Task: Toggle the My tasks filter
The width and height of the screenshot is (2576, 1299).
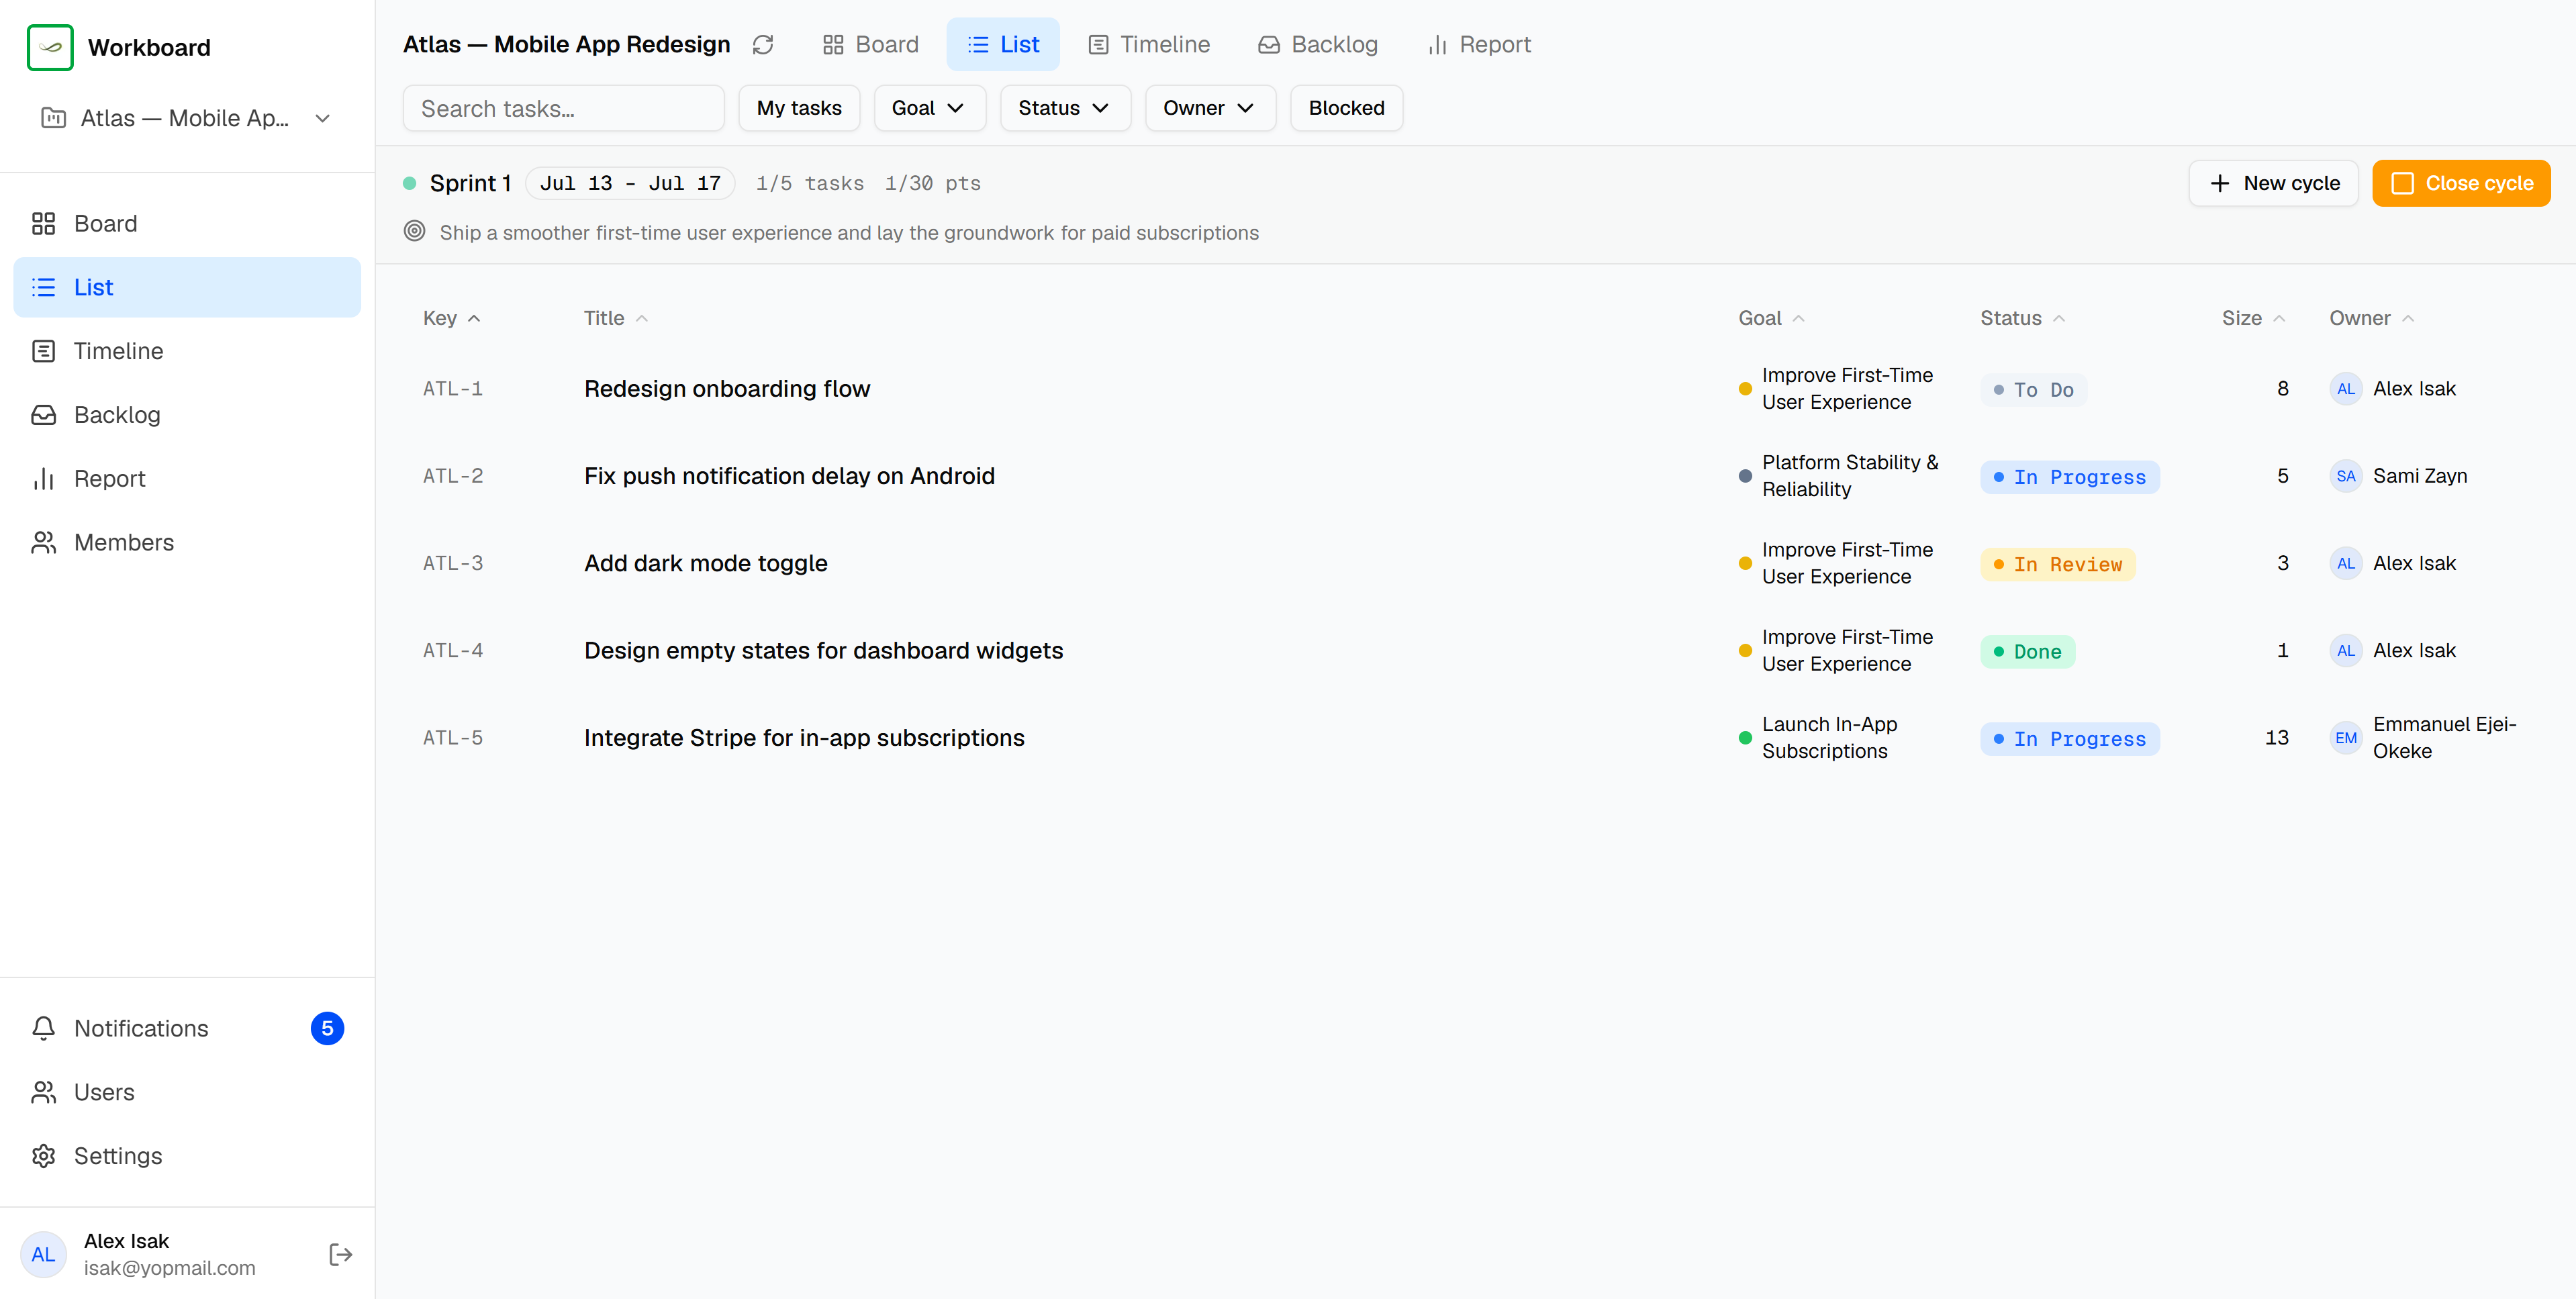Action: click(x=799, y=108)
